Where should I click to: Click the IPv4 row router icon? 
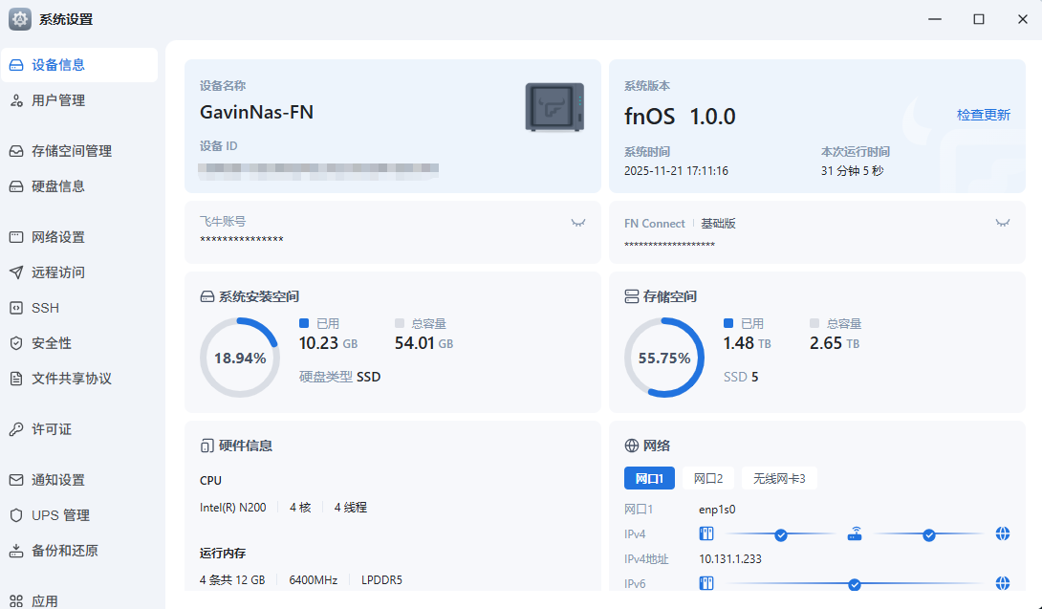click(855, 533)
